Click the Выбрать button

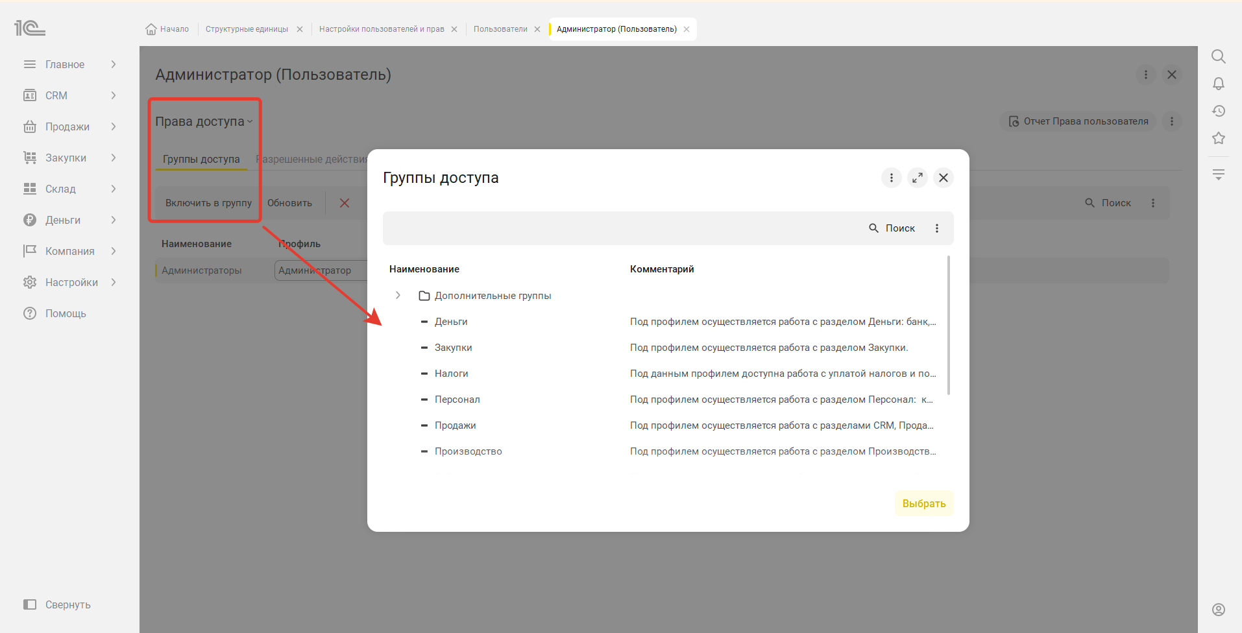pyautogui.click(x=924, y=503)
